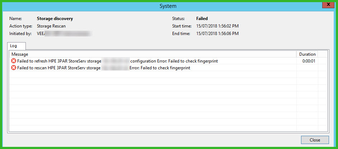338x149 pixels.
Task: Click the start time 1:56:02 PM value
Action: pyautogui.click(x=217, y=26)
